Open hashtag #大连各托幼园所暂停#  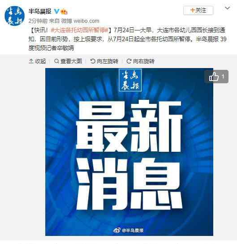[x=79, y=30]
